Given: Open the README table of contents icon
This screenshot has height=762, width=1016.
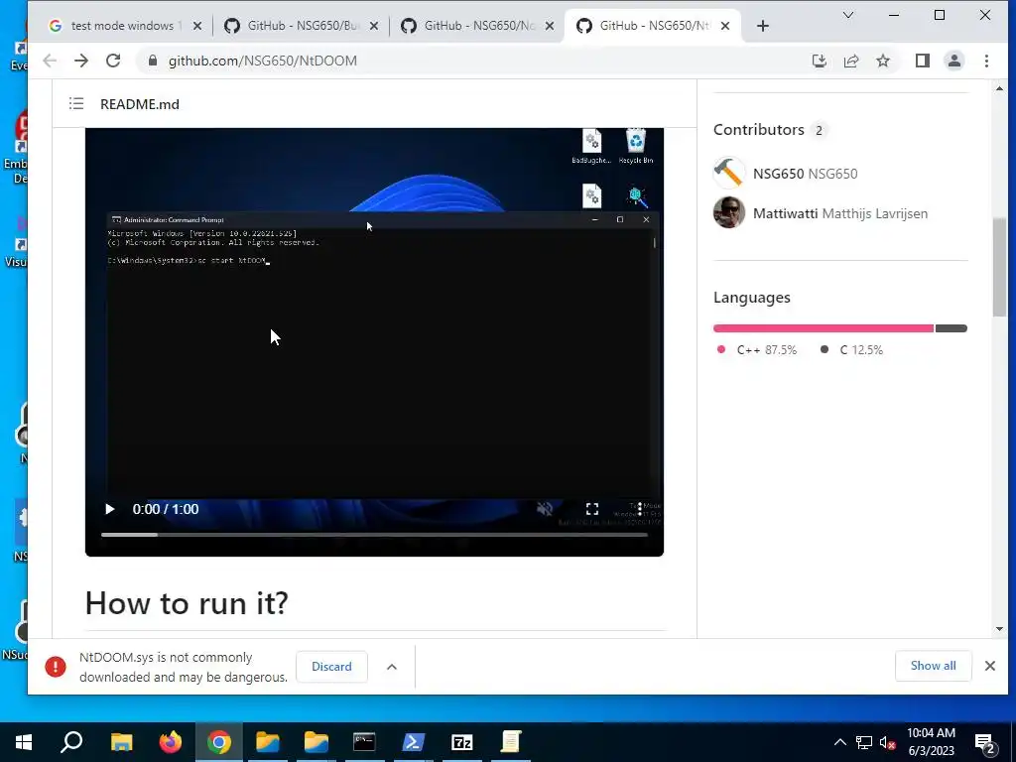Looking at the screenshot, I should [76, 103].
